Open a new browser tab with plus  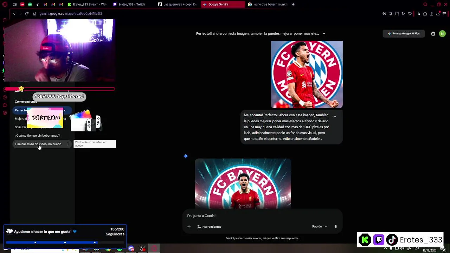[293, 5]
